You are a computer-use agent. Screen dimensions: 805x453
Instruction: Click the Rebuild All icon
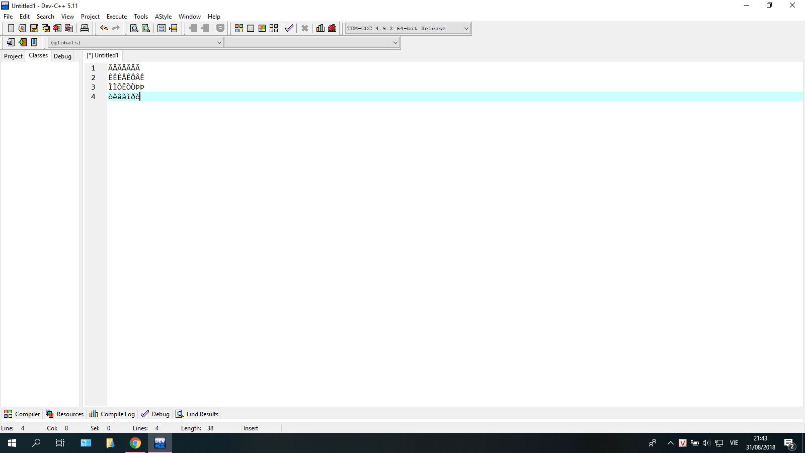tap(274, 28)
